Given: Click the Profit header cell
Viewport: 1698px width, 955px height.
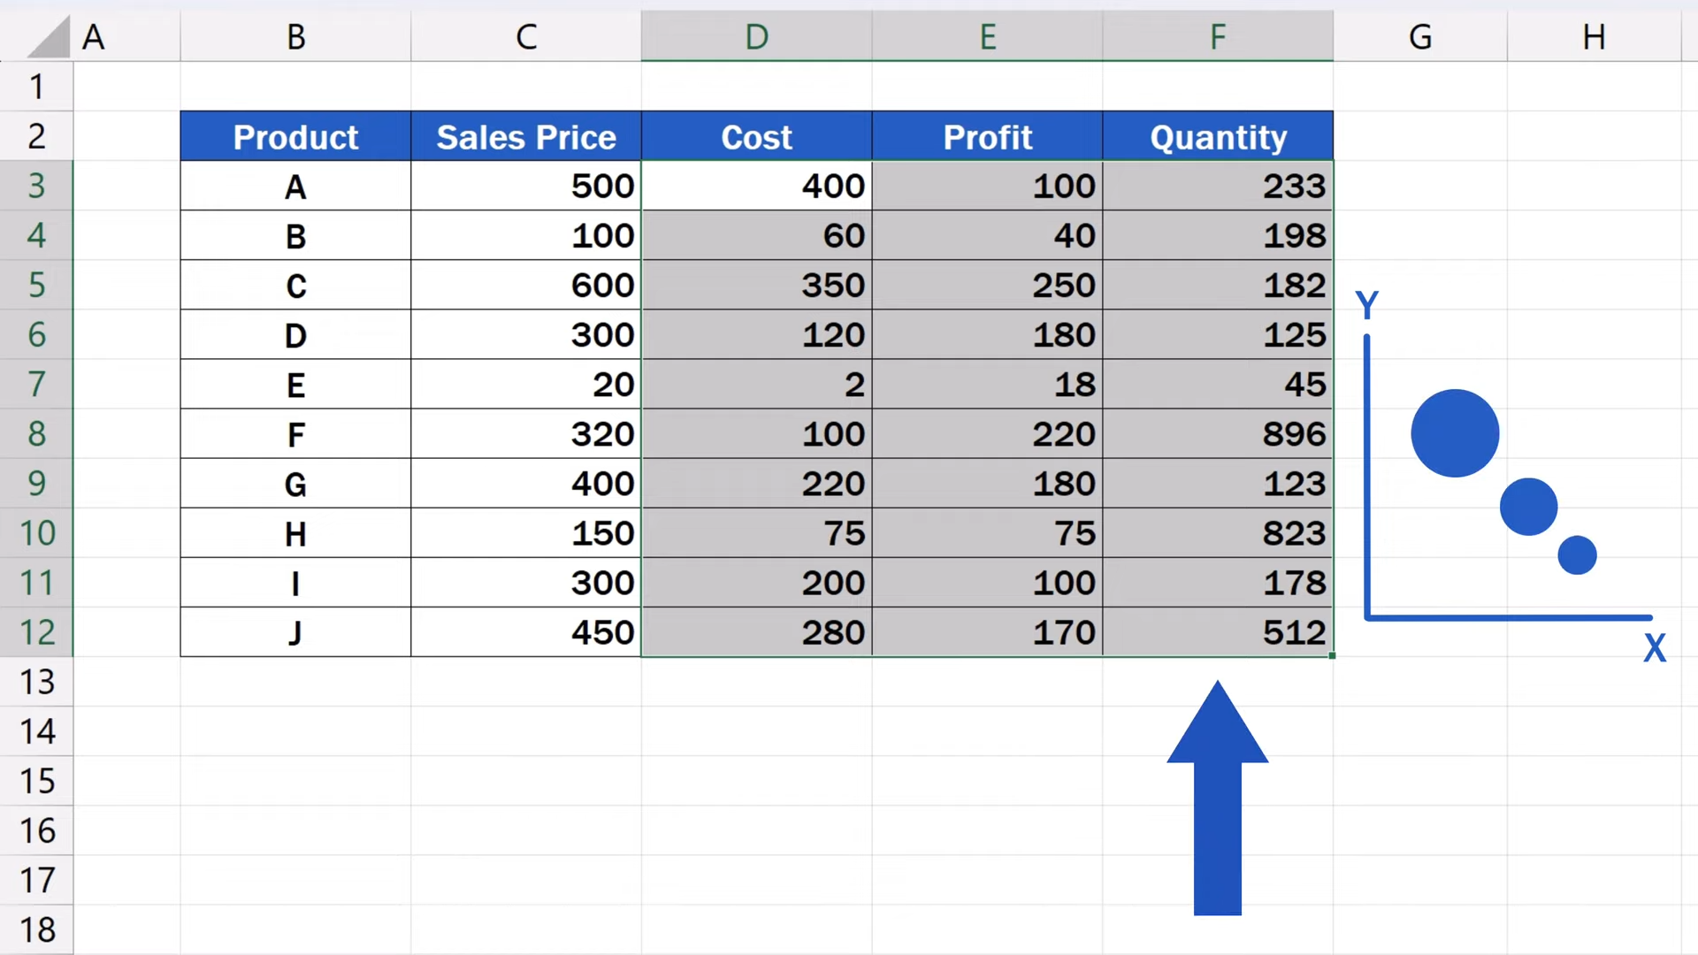Looking at the screenshot, I should pyautogui.click(x=988, y=136).
